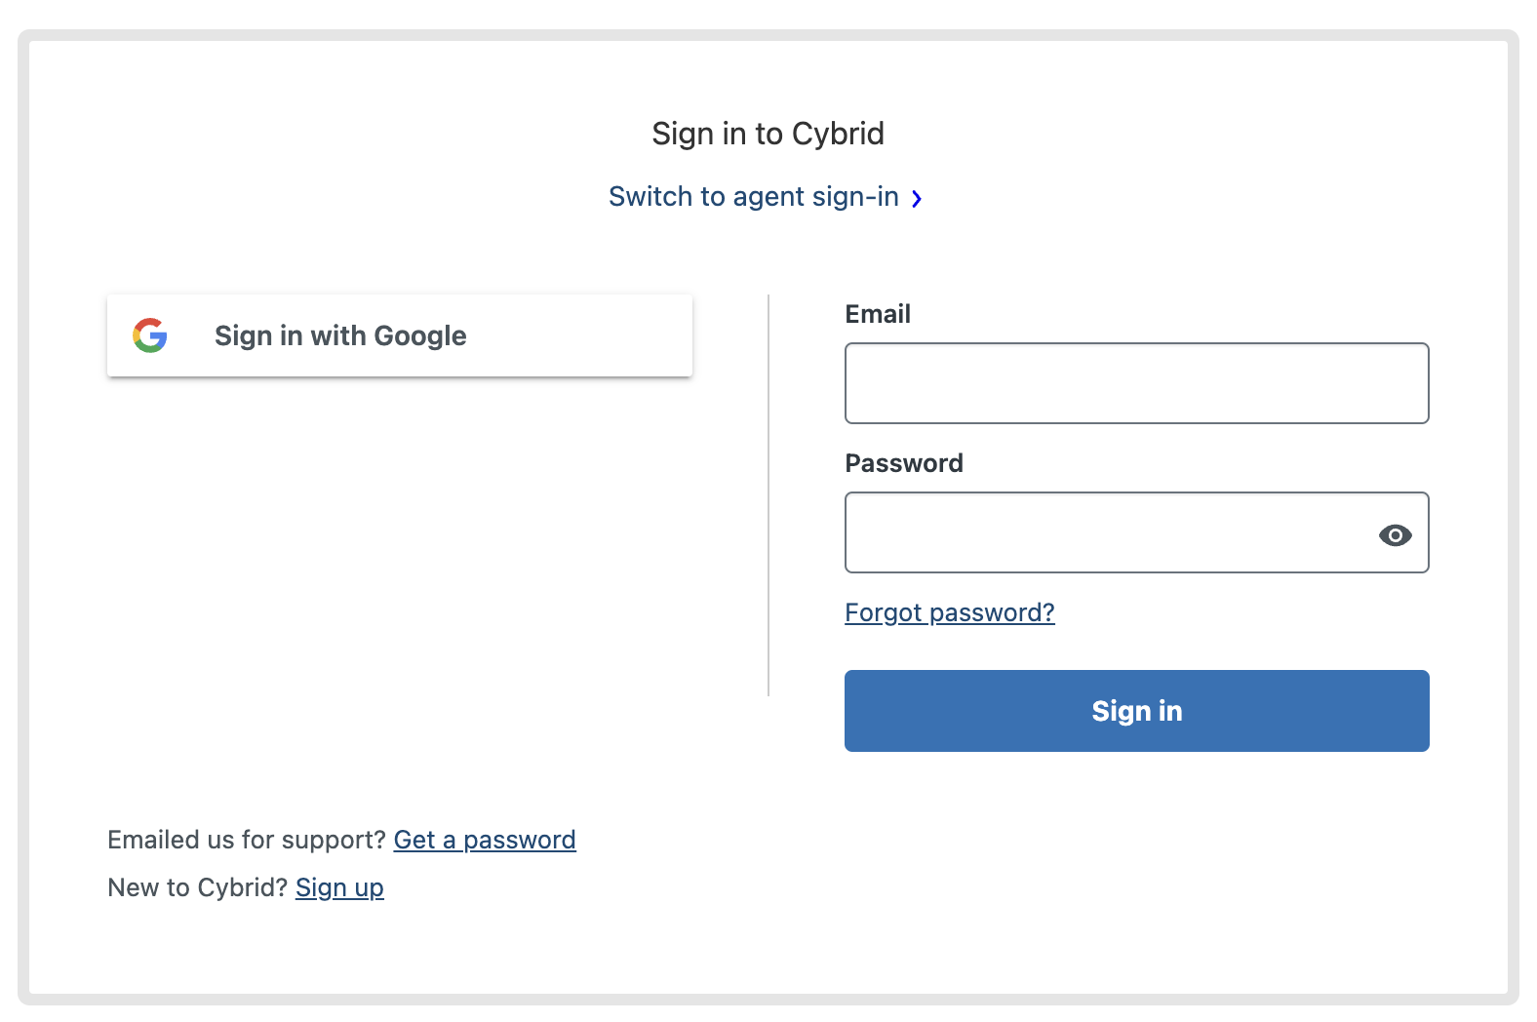Click the Google G logo icon
1537x1022 pixels.
[150, 335]
